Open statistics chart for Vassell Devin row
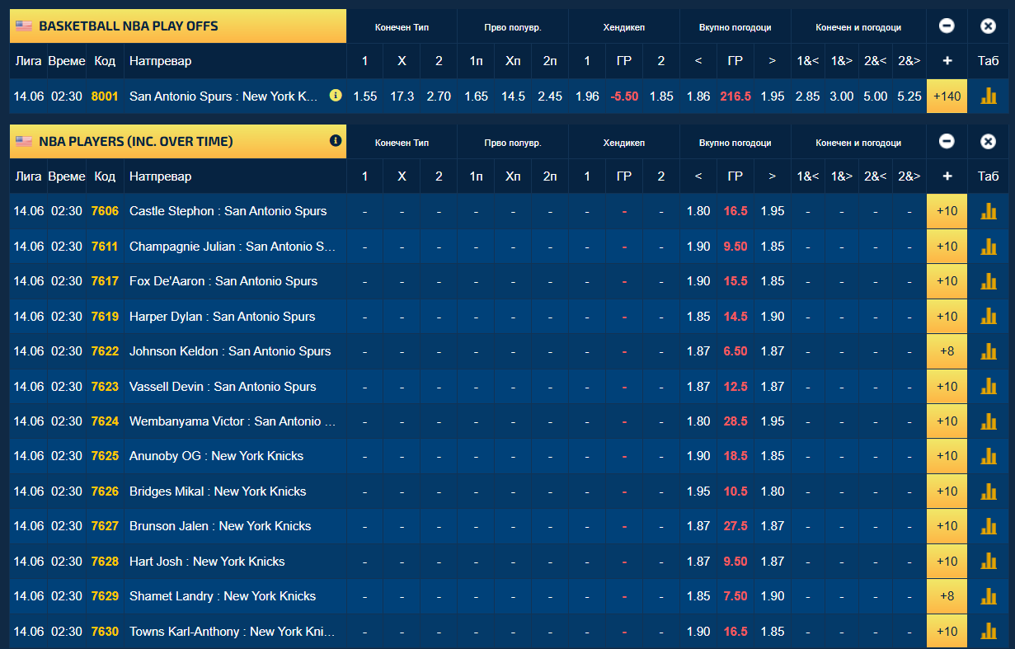The width and height of the screenshot is (1015, 649). (988, 386)
